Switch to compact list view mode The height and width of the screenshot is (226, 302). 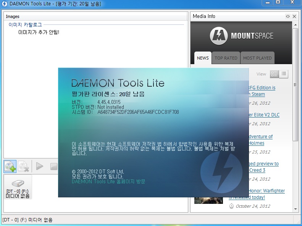point(284,74)
